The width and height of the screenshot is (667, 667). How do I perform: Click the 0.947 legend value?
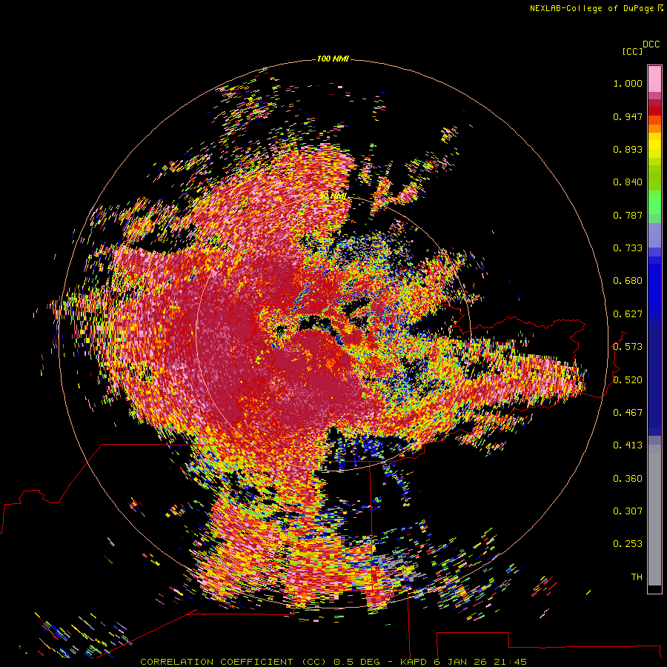coord(628,116)
